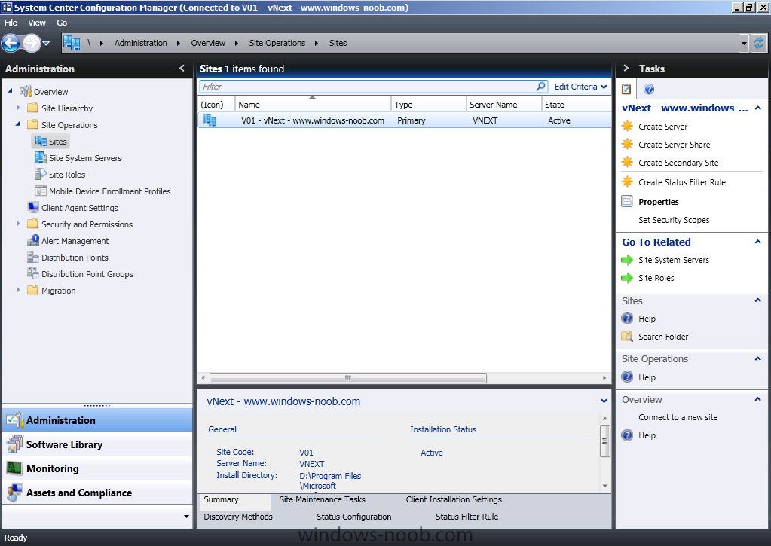Image resolution: width=771 pixels, height=546 pixels.
Task: Switch to the Monitoring workspace
Action: (x=97, y=468)
